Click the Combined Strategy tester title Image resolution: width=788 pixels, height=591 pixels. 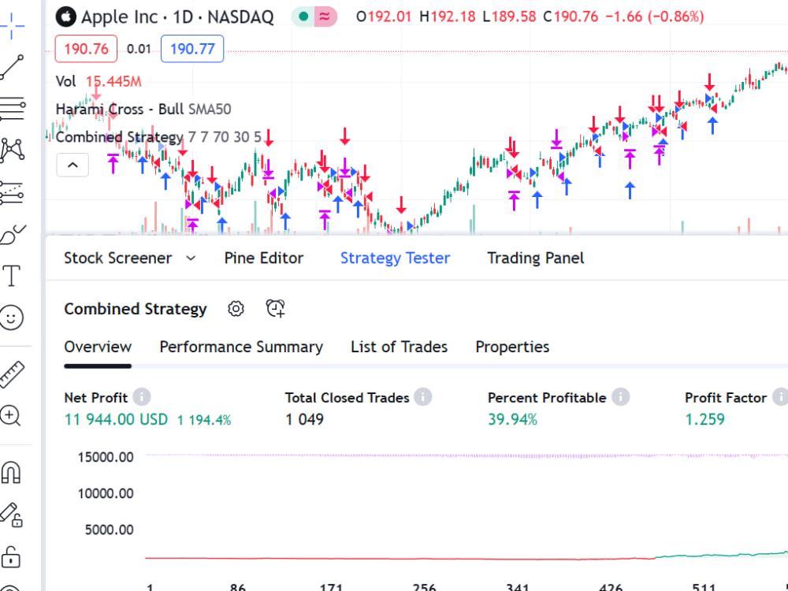(136, 309)
